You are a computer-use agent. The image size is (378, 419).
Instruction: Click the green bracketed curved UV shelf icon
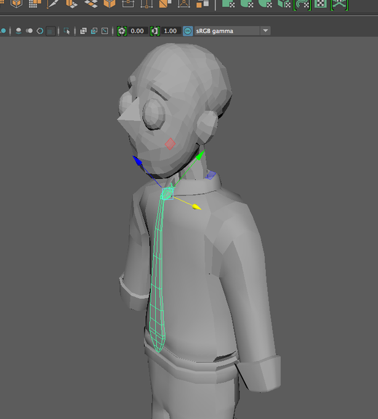click(302, 4)
